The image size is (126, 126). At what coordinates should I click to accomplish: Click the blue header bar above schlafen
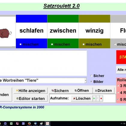(31, 19)
